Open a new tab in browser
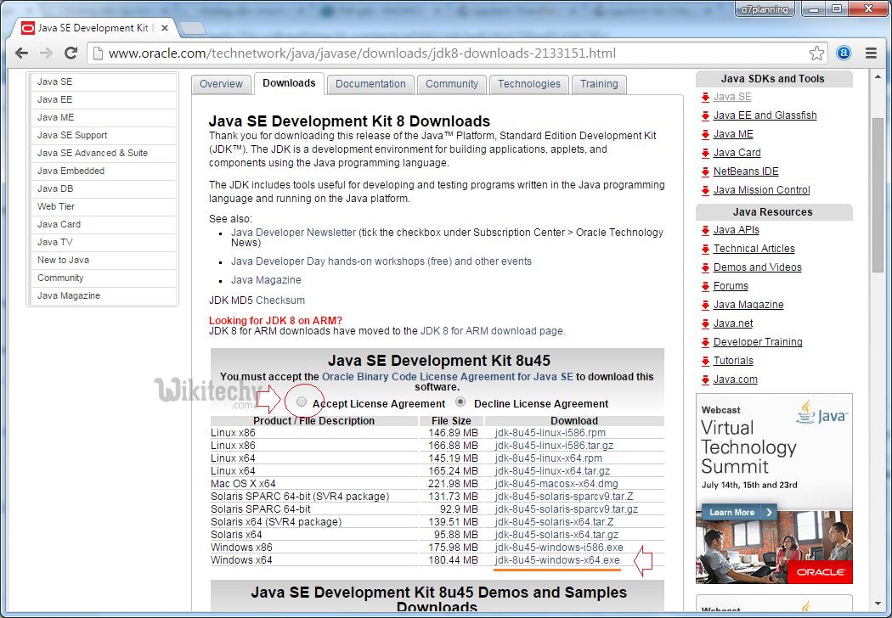The height and width of the screenshot is (618, 892). point(192,28)
